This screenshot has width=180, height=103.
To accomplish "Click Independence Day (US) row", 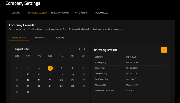I will 131,90.
